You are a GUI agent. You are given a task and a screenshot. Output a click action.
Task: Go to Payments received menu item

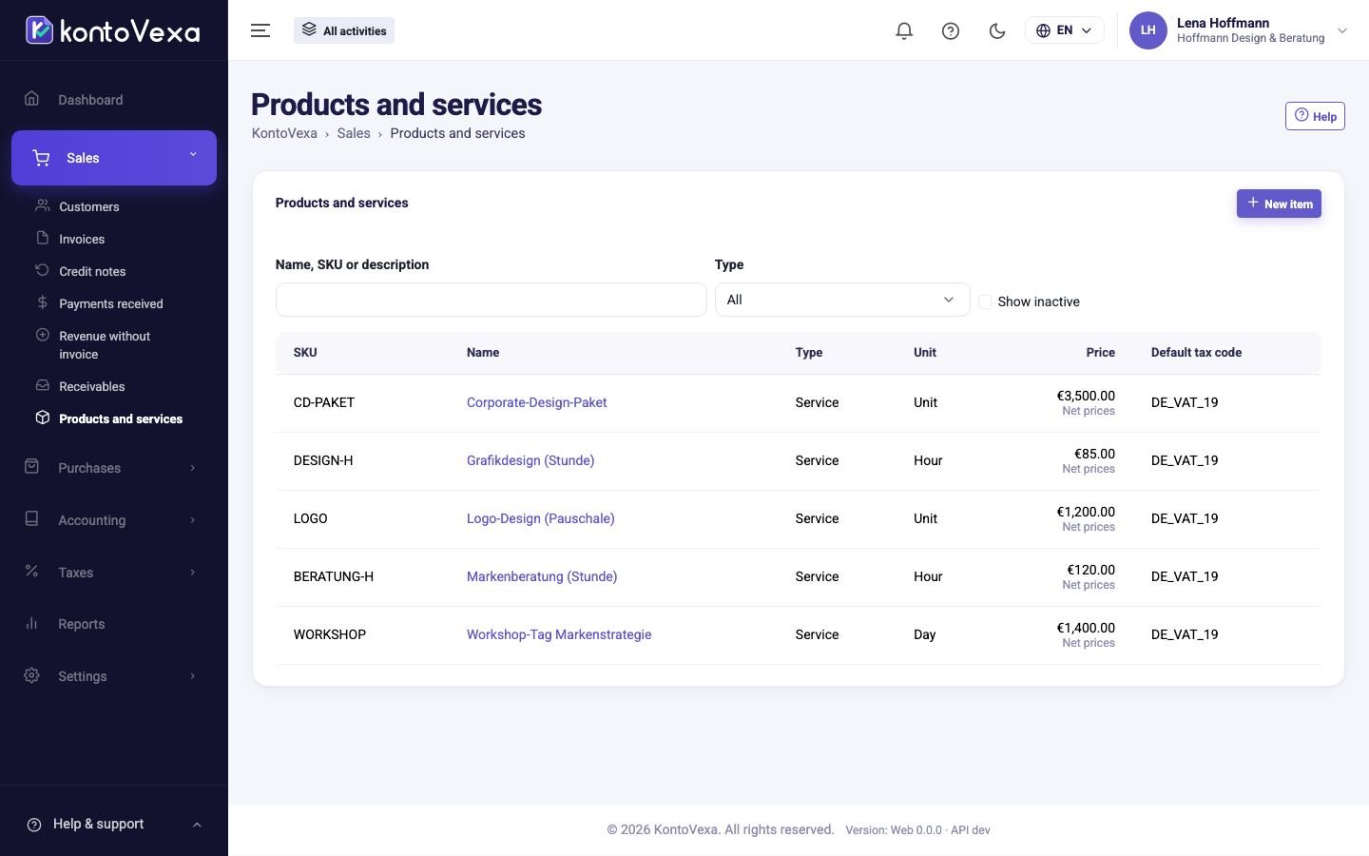tap(111, 303)
